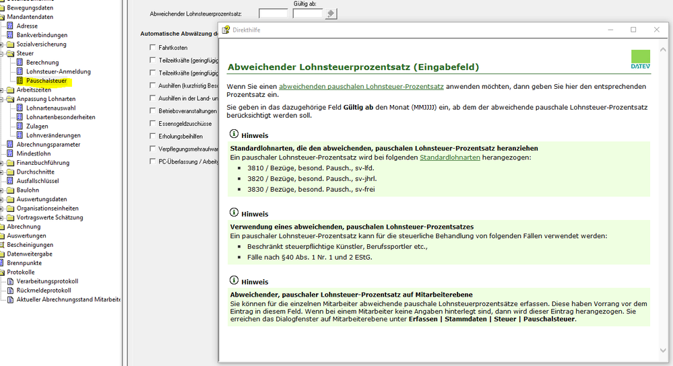Maximize the Direkthilfe window
Screen dimensions: 673x366
point(633,30)
